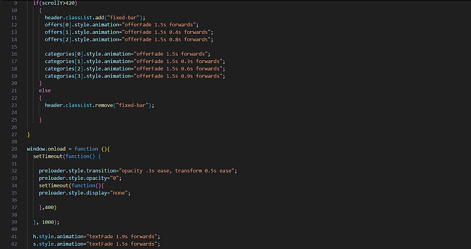The image size is (471, 249).
Task: Select line number 42 in the gutter
Action: click(x=14, y=244)
